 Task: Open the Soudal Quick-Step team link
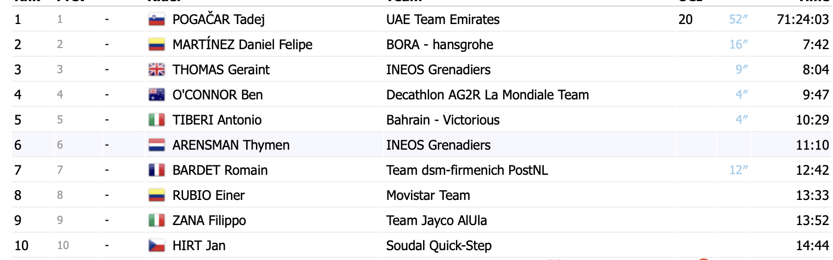pyautogui.click(x=439, y=246)
